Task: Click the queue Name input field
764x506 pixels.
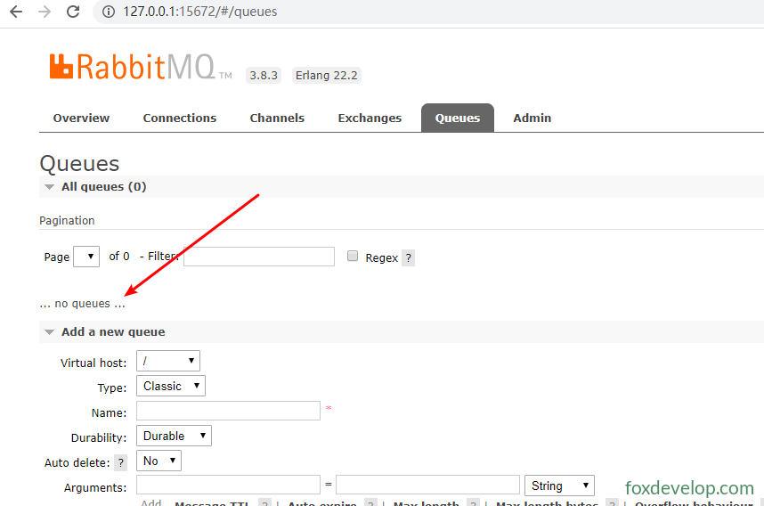Action: [x=228, y=411]
